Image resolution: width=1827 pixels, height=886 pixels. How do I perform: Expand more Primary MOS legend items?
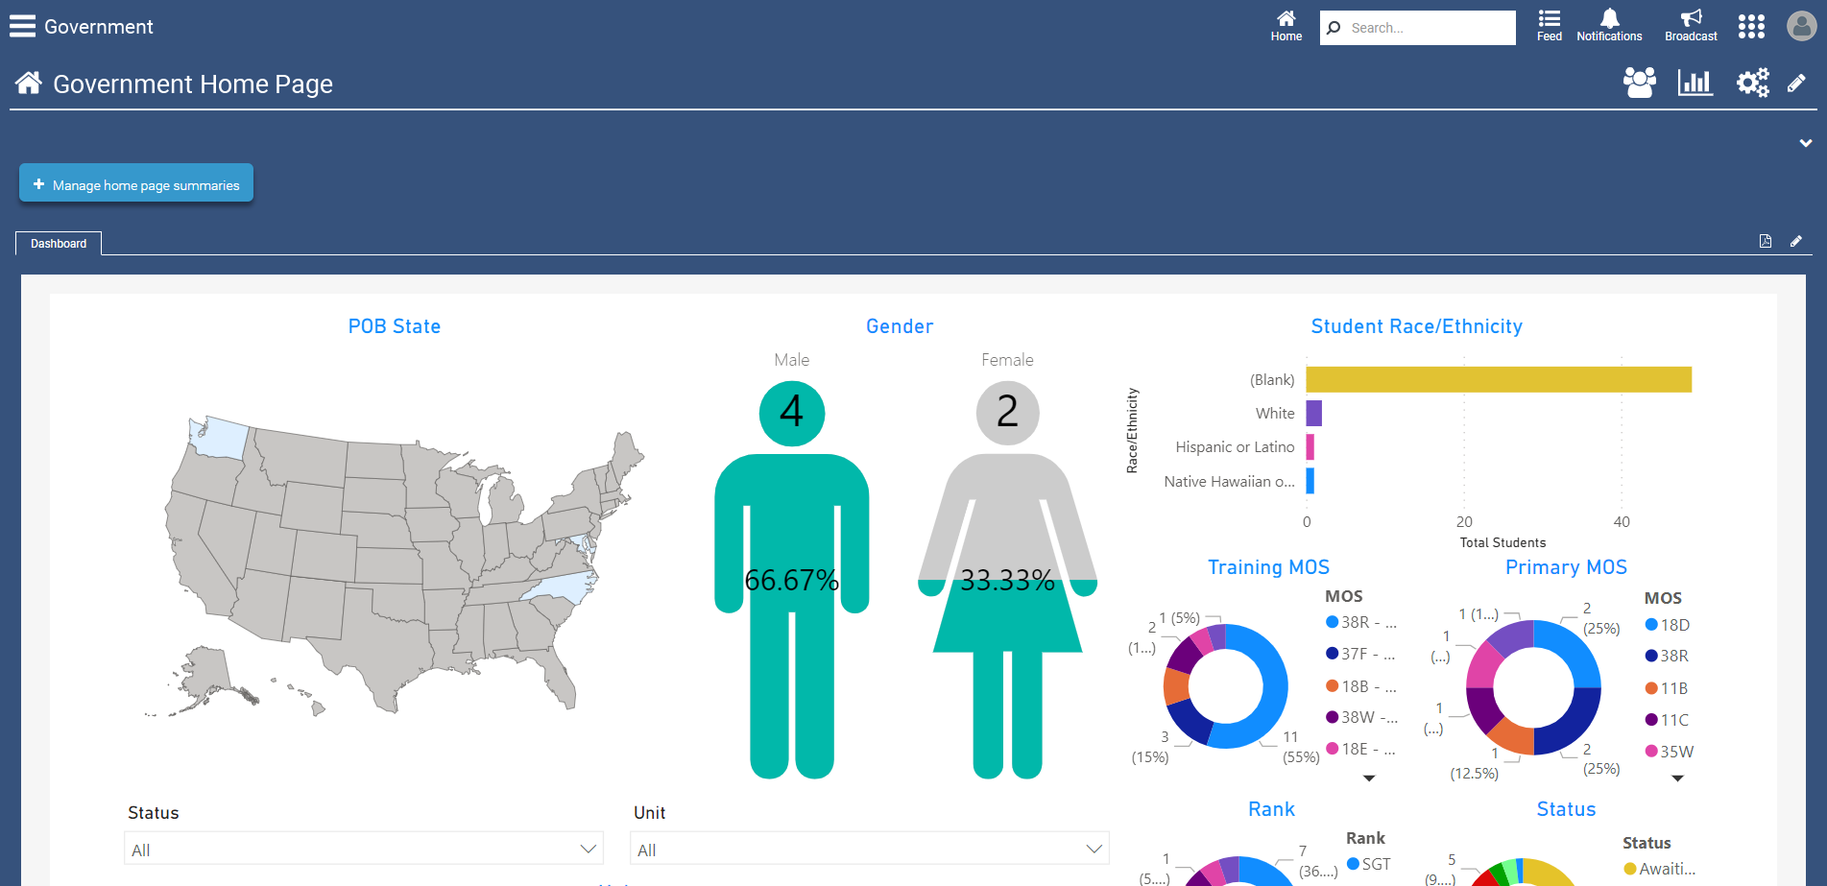pyautogui.click(x=1677, y=778)
